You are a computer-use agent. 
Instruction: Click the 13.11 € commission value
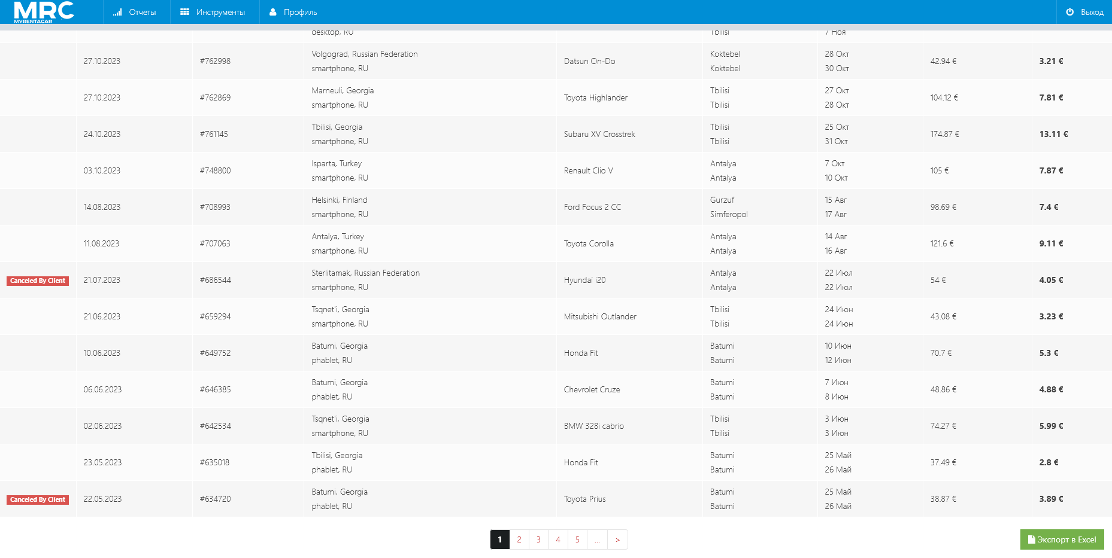(x=1053, y=134)
